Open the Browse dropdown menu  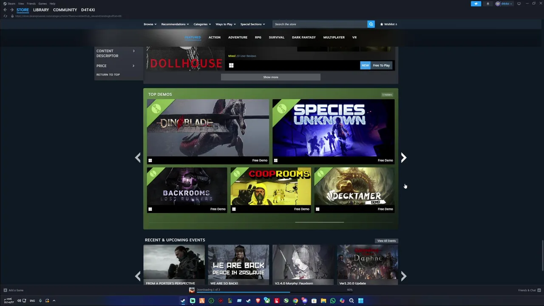(x=150, y=24)
